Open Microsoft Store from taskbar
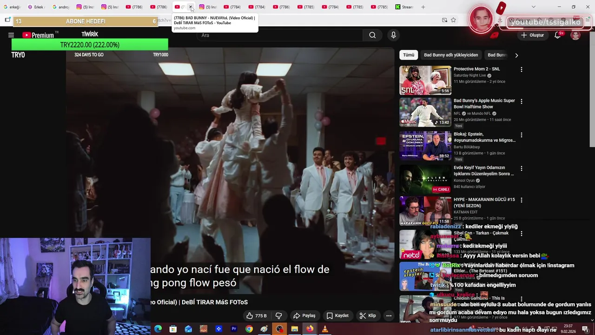The height and width of the screenshot is (335, 595). coord(173,329)
